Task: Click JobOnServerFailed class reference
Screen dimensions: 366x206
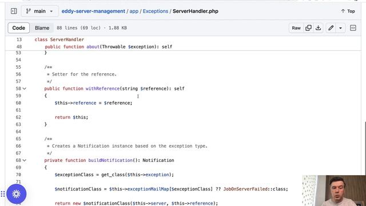Action: point(245,189)
